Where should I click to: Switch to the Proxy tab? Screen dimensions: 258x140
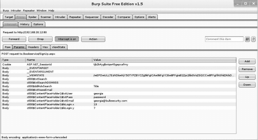pyautogui.click(x=21, y=17)
